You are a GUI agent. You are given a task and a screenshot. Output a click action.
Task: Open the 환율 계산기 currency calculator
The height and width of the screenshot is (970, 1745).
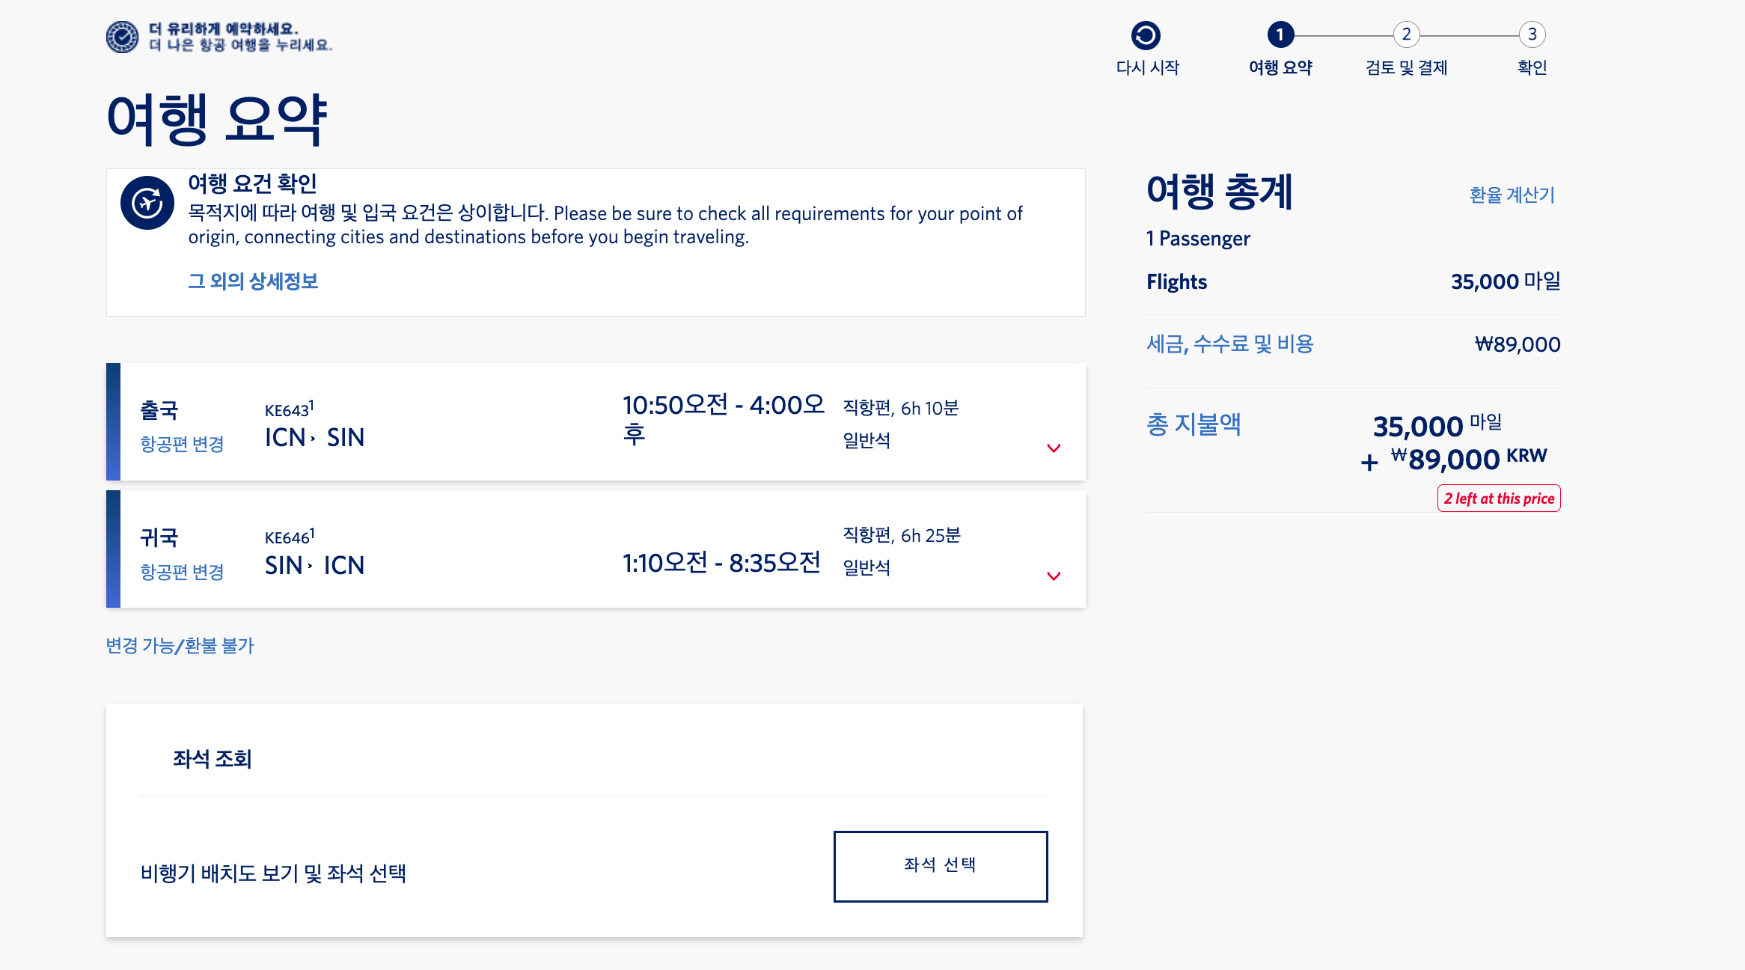[1511, 195]
